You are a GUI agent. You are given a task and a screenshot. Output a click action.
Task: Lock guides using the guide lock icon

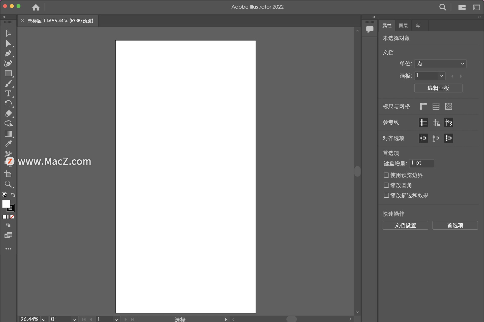[x=436, y=123]
